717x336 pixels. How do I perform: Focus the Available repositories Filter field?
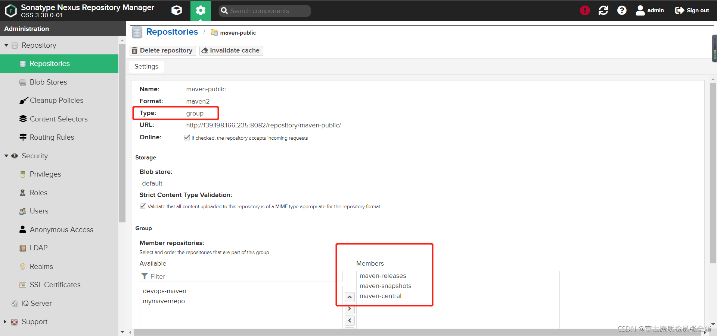pos(241,276)
